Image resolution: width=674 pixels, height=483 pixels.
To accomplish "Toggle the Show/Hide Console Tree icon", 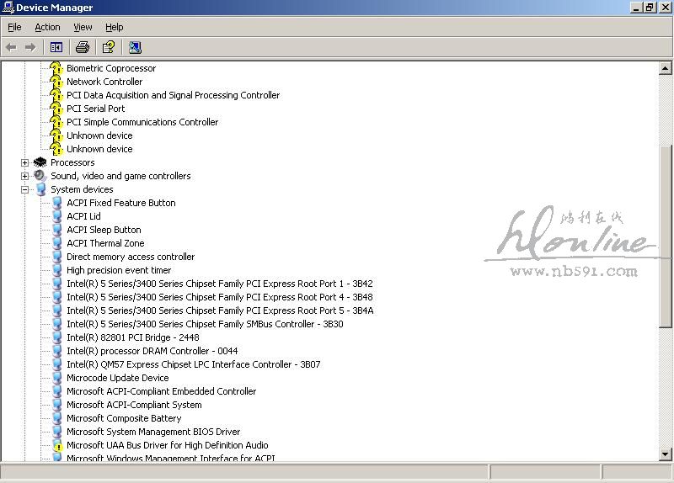I will 56,47.
